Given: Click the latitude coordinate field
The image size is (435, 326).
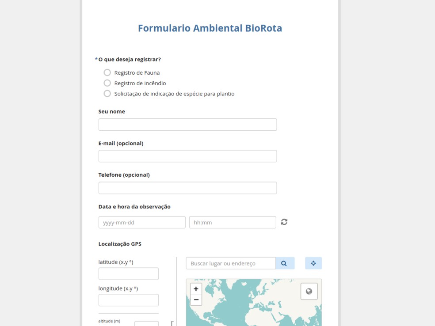Looking at the screenshot, I should [x=128, y=273].
